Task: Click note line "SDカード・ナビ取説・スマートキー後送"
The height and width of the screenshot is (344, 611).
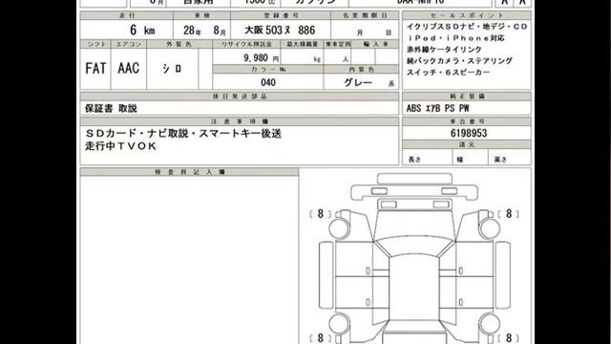Action: tap(182, 134)
